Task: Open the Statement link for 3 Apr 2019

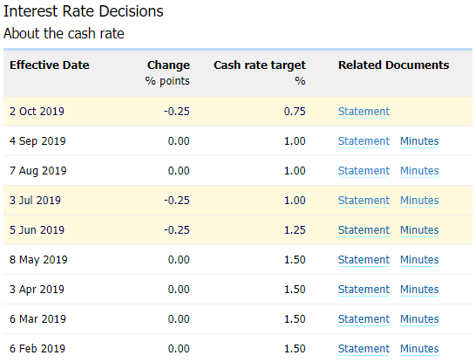Action: click(x=364, y=290)
